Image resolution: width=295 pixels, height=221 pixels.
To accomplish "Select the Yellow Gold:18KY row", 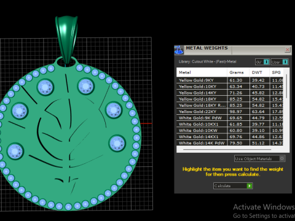I will pos(230,99).
